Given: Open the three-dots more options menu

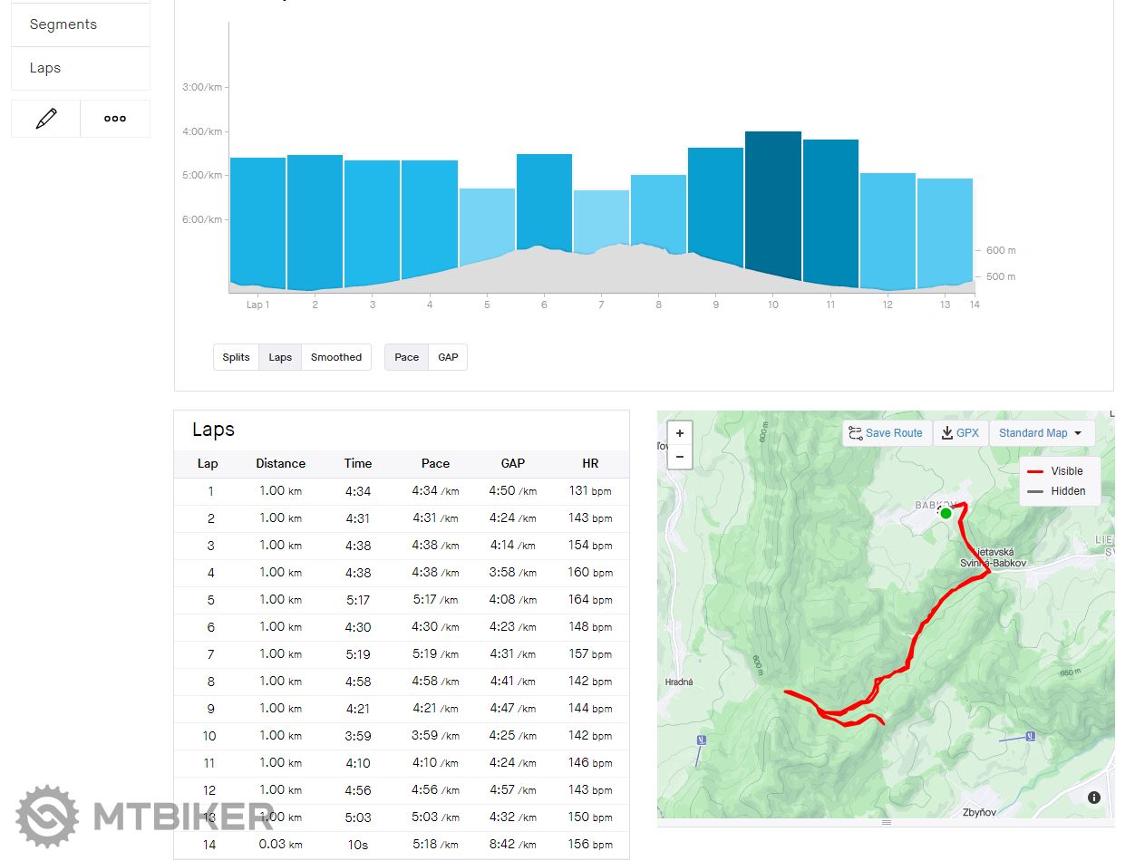Looking at the screenshot, I should click(x=115, y=119).
